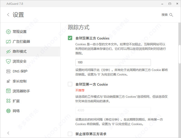Click the red 不推荐 warning text
The image size is (181, 138).
[x=80, y=90]
